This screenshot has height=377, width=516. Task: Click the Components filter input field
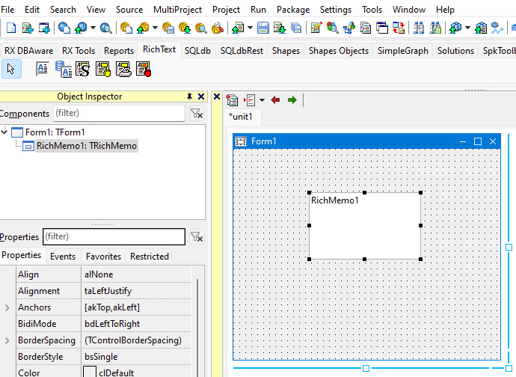117,114
